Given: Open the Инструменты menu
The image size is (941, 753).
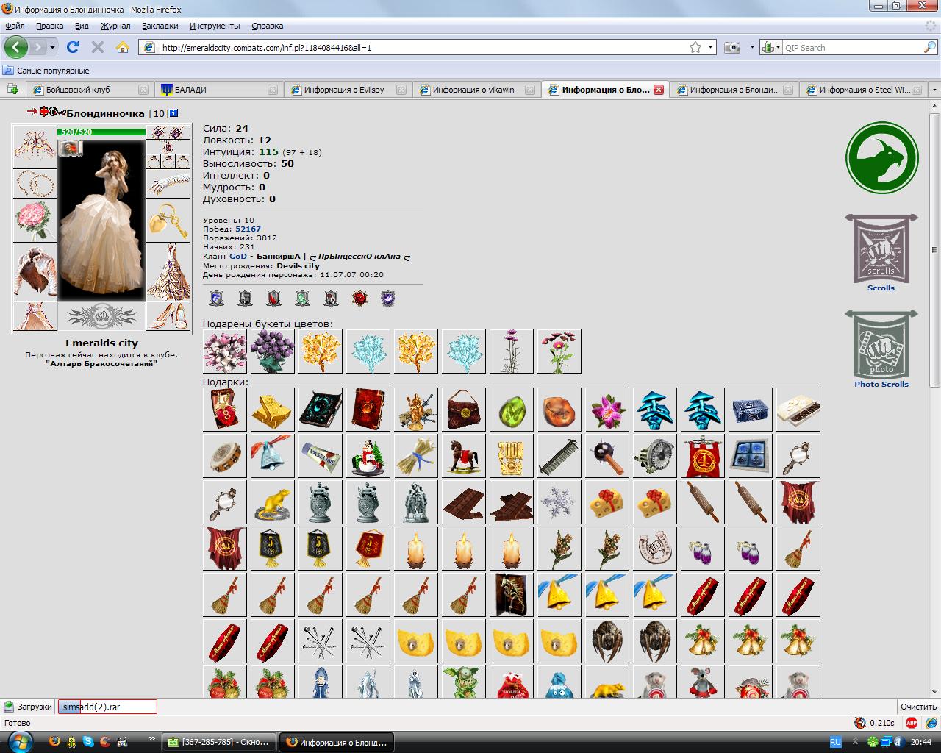Looking at the screenshot, I should click(215, 26).
